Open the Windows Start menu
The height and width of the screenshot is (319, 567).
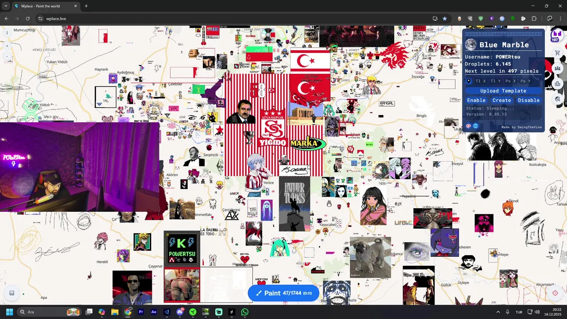click(x=9, y=312)
